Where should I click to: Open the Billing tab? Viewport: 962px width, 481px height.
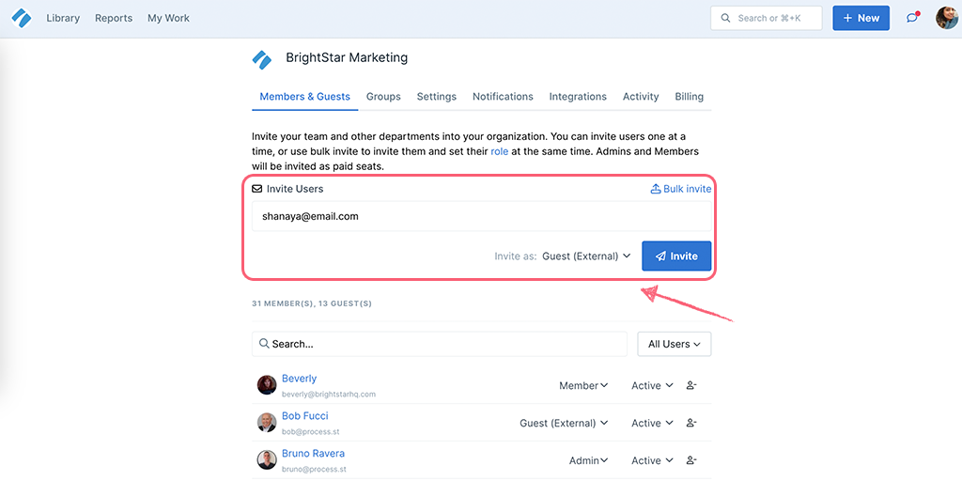(689, 97)
